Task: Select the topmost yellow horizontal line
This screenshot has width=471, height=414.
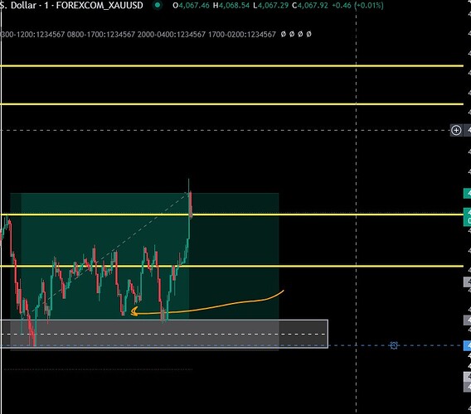Action: (x=232, y=65)
